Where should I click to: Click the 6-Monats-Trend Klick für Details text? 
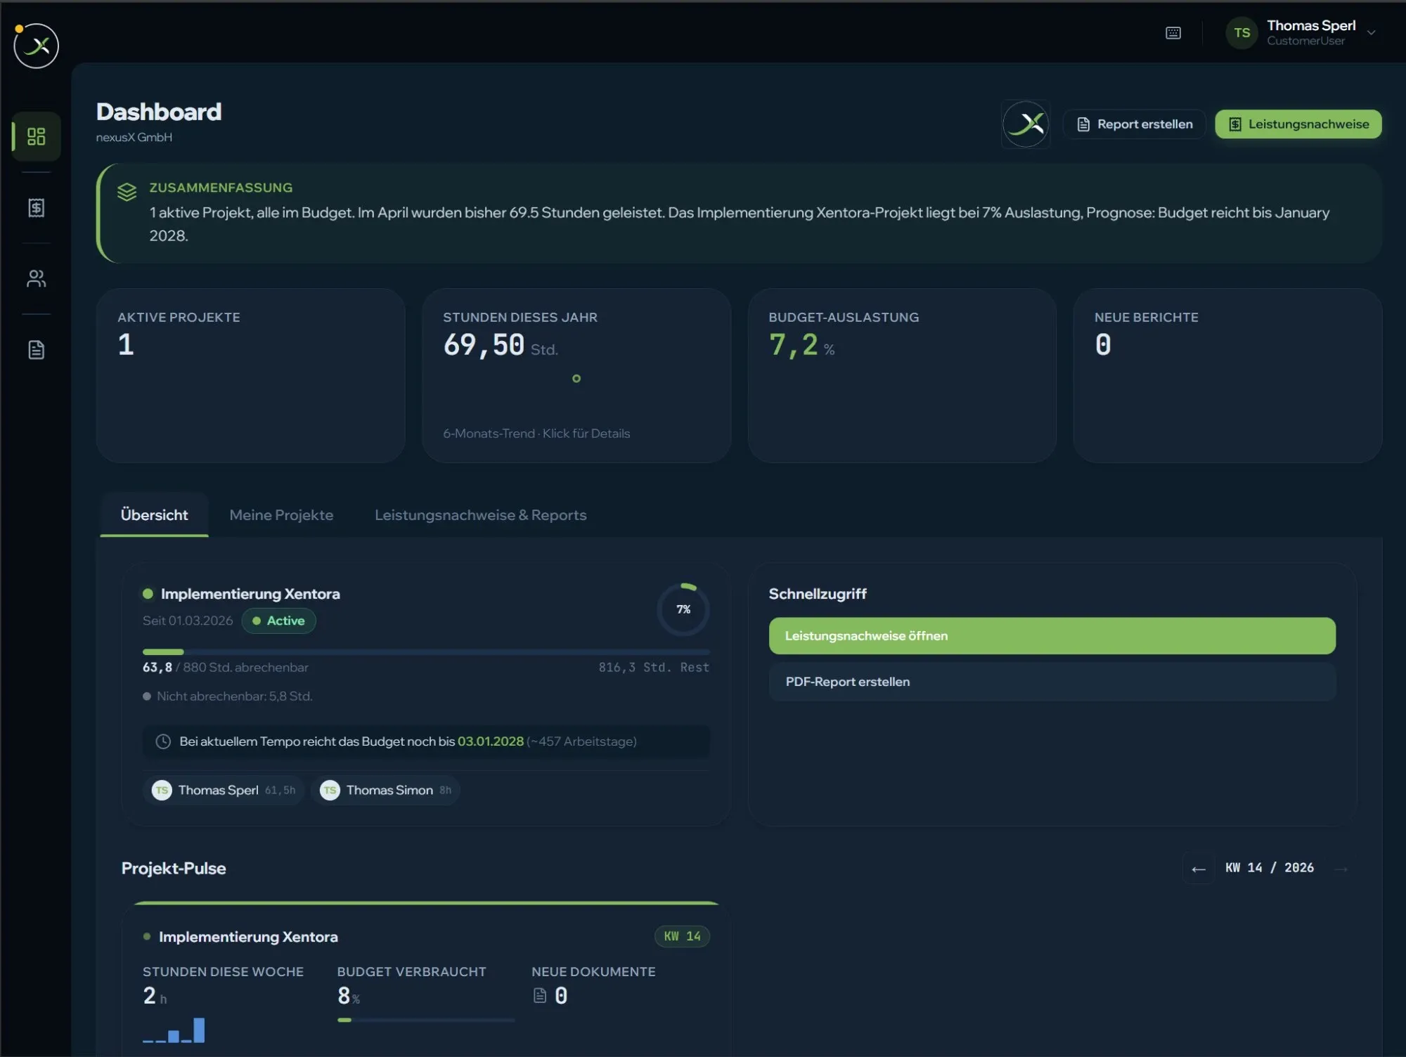click(536, 434)
